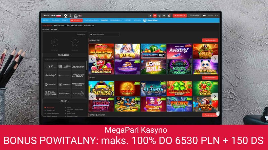Switch to the Megagames sub-tab

[x=77, y=26]
